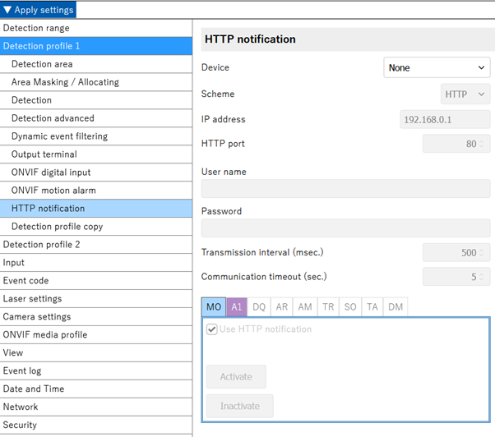Image resolution: width=495 pixels, height=437 pixels.
Task: Click the User name field
Action: 345,189
